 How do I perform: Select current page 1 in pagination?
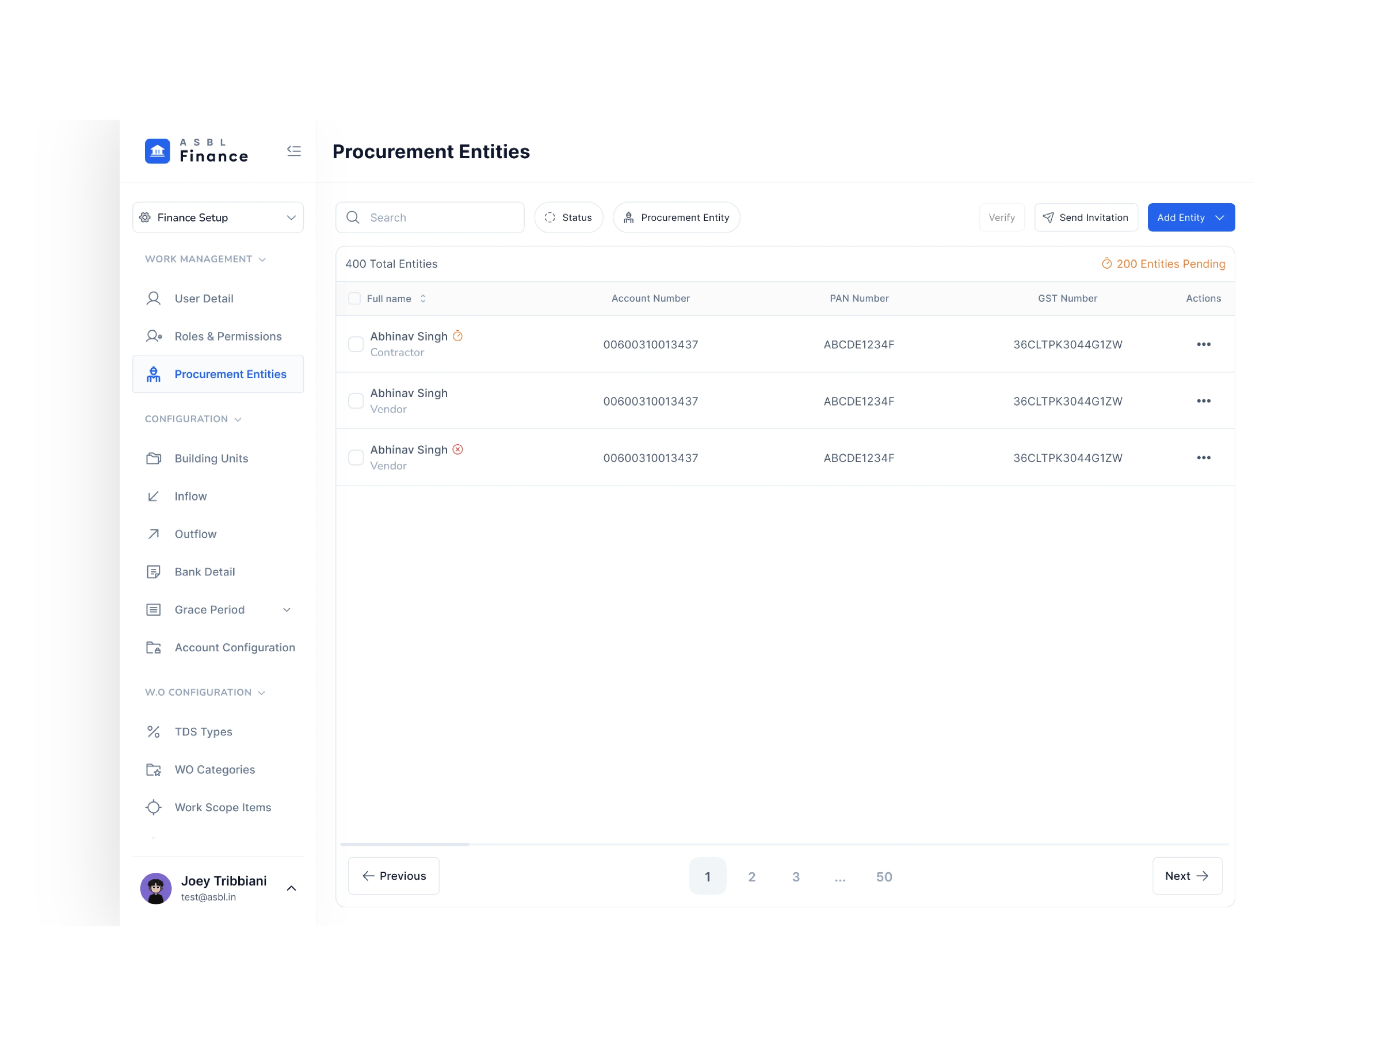[x=707, y=876]
